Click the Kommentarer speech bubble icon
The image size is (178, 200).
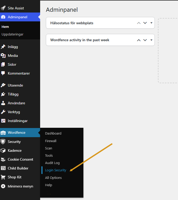(3, 73)
